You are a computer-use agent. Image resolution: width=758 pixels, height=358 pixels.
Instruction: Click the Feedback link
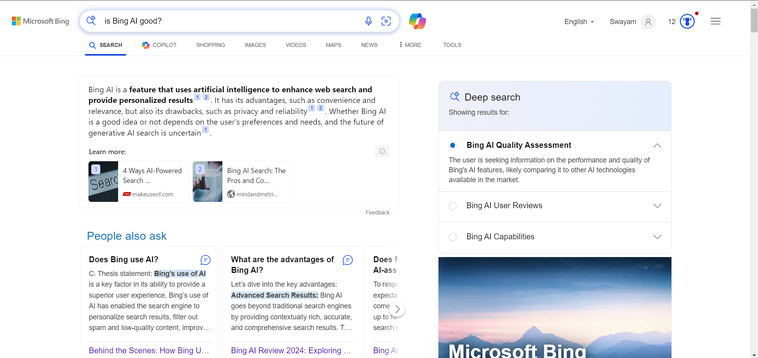[x=377, y=212]
